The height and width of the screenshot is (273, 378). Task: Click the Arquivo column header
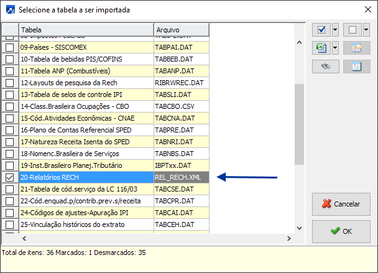pos(181,30)
